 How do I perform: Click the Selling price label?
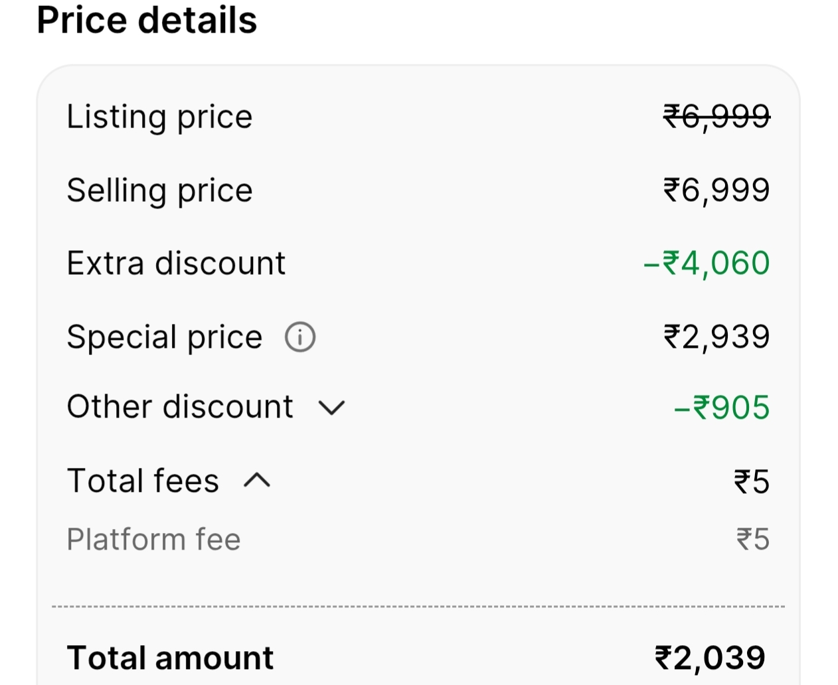coord(159,190)
